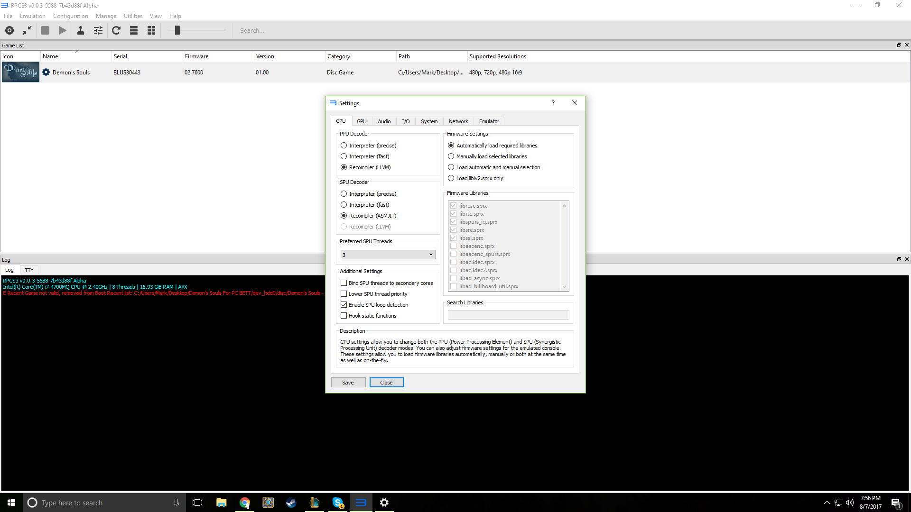Switch to list view mode icon
The image size is (911, 512).
click(134, 30)
